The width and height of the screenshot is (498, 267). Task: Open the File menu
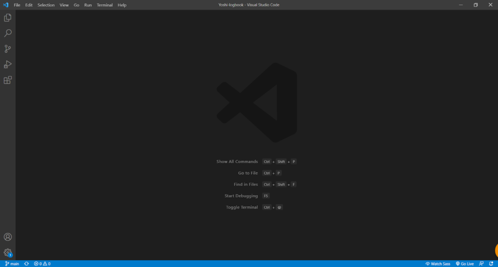click(x=17, y=5)
